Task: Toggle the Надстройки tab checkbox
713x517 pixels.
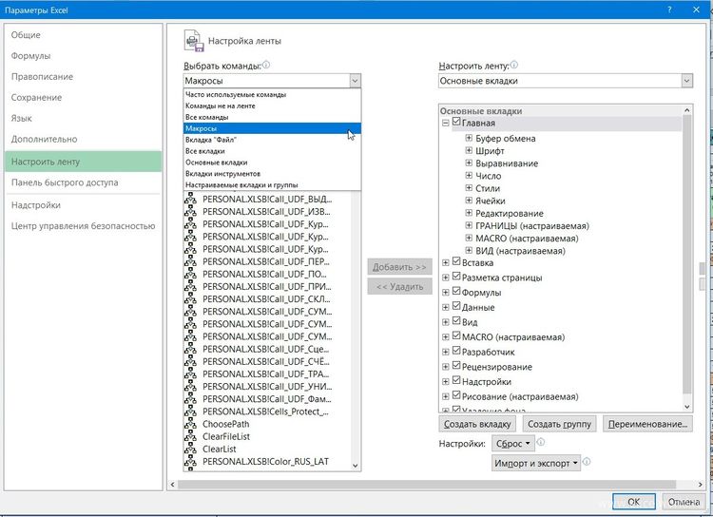Action: click(456, 380)
